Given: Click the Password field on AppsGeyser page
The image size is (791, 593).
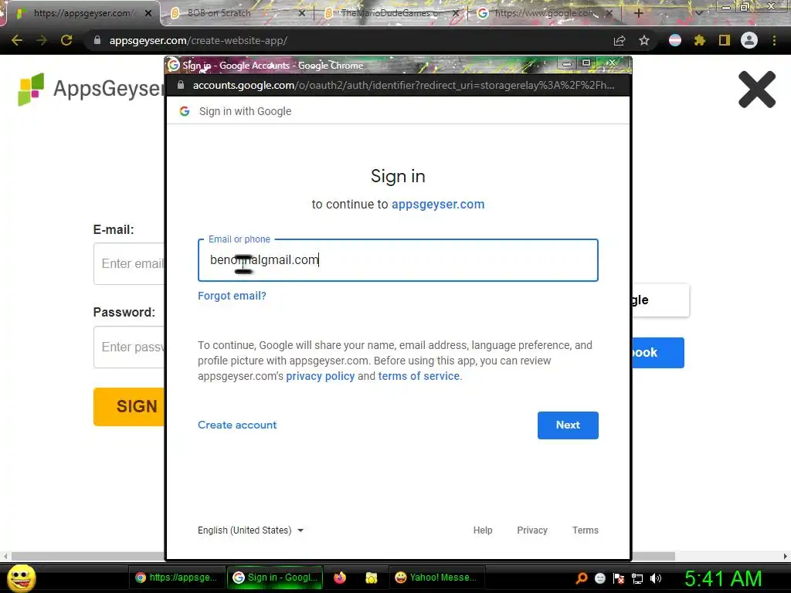Looking at the screenshot, I should [129, 347].
